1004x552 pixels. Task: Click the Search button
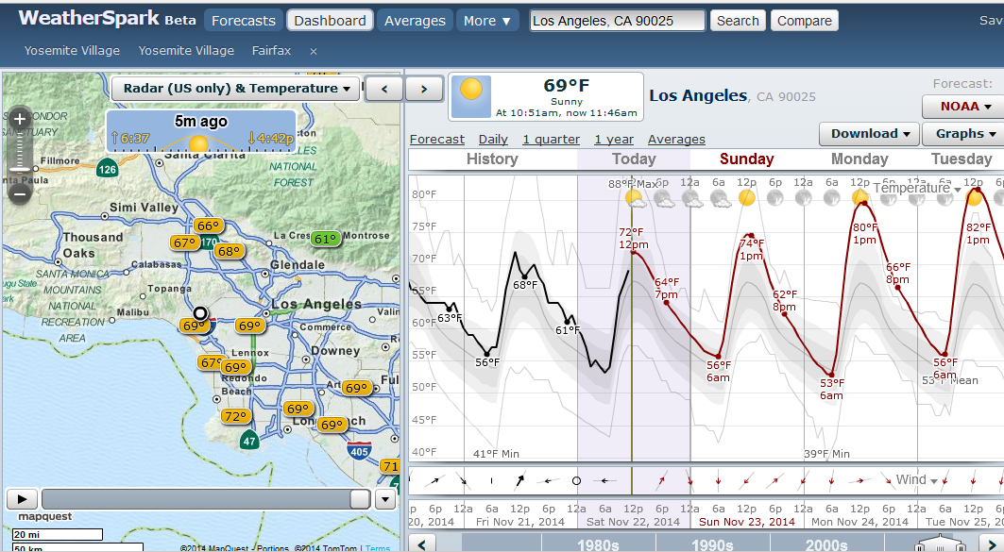tap(738, 21)
